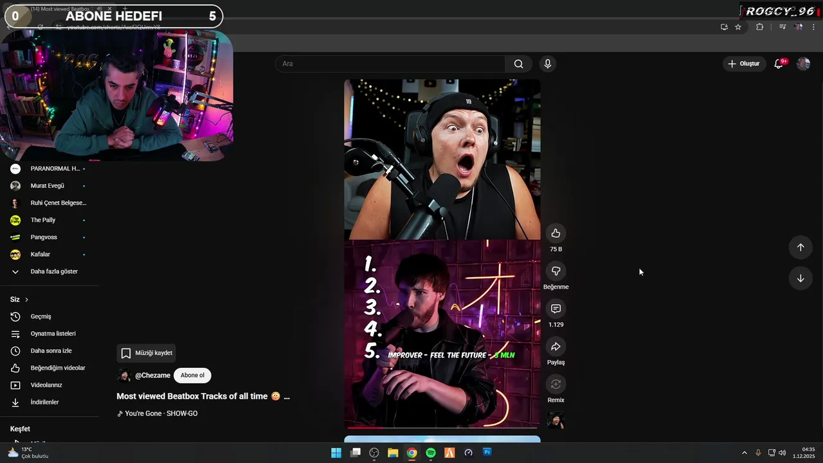Open Photoshop from the taskbar
The image size is (823, 463).
[x=487, y=453]
